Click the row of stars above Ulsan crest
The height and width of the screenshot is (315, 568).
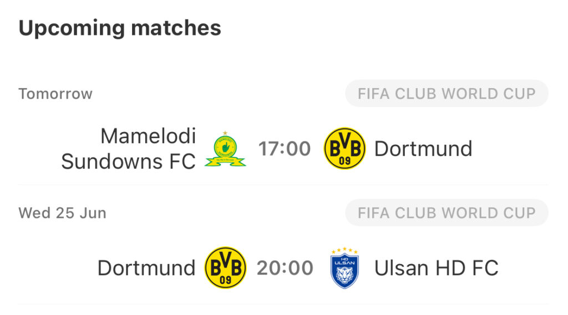(344, 250)
